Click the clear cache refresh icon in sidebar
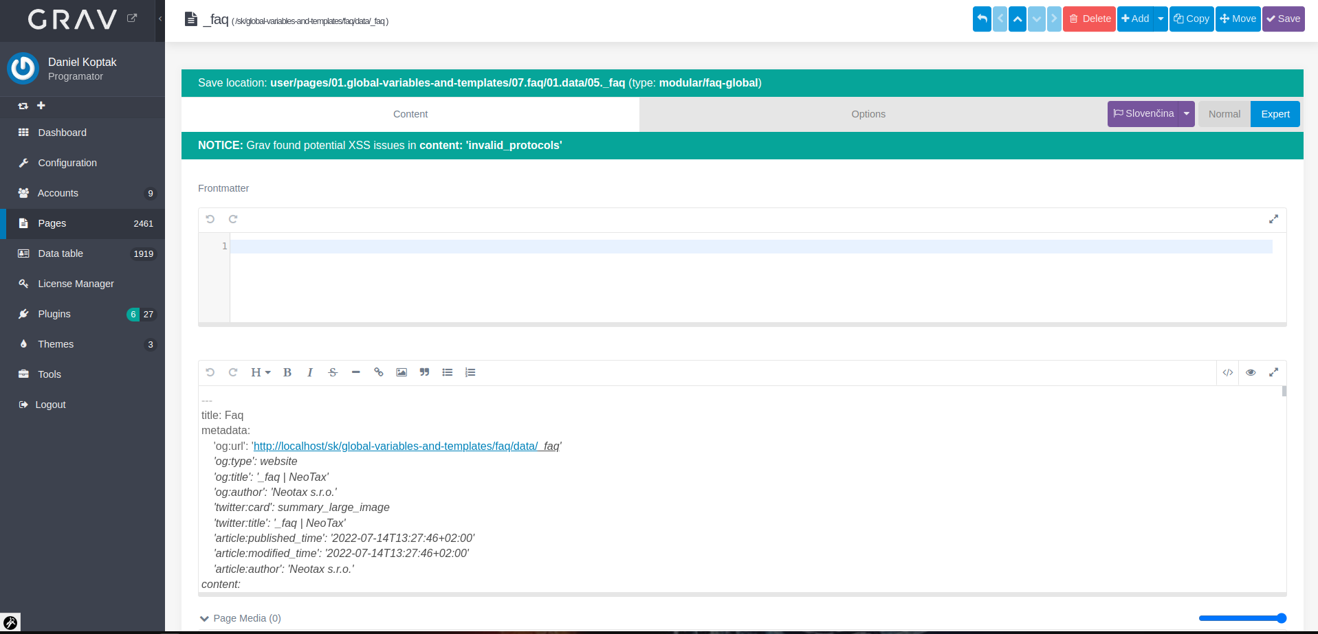 (x=23, y=106)
